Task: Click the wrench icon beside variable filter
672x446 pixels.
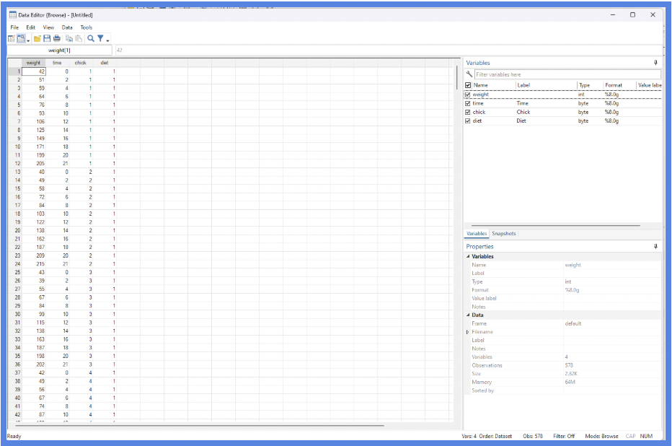Action: 469,74
